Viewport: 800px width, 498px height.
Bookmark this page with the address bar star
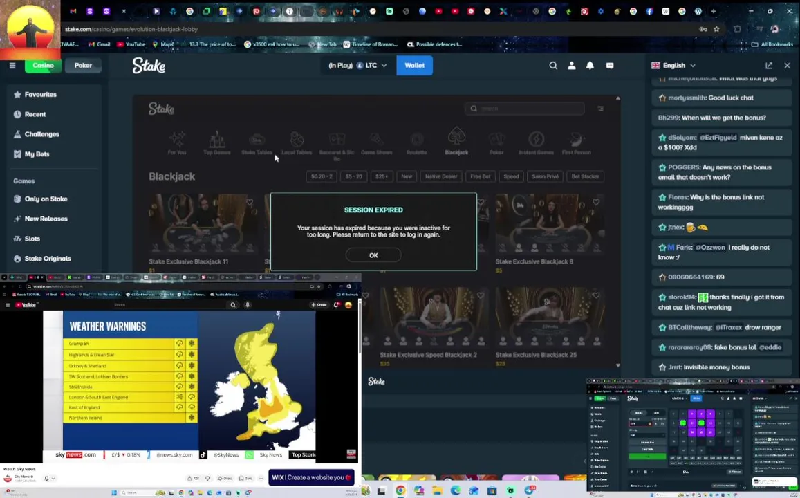click(x=716, y=29)
